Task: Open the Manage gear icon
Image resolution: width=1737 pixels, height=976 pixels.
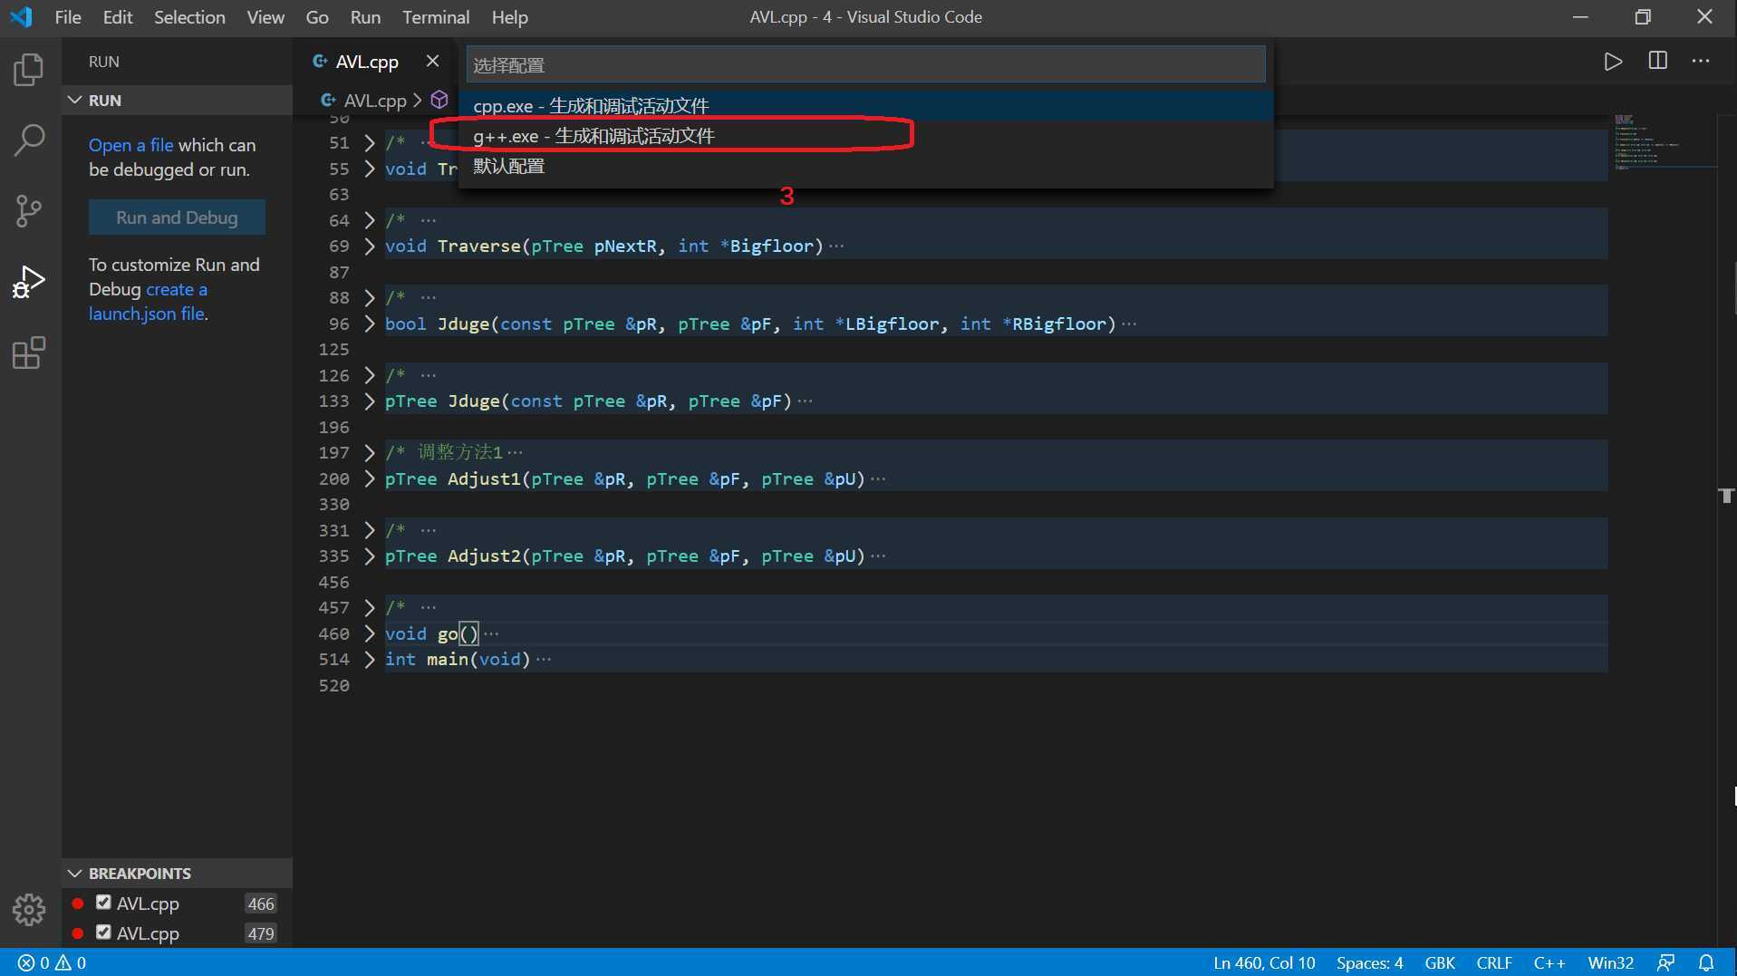Action: pyautogui.click(x=29, y=909)
